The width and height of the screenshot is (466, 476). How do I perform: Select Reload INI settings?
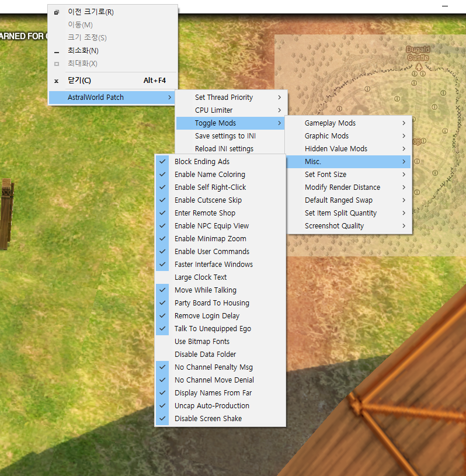pos(231,149)
